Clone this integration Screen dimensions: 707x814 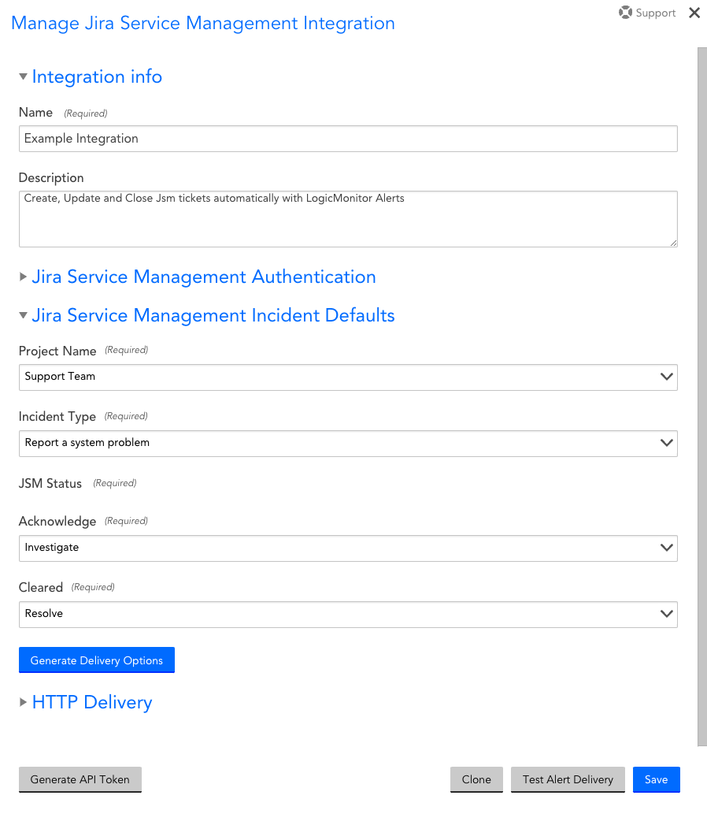(x=476, y=780)
